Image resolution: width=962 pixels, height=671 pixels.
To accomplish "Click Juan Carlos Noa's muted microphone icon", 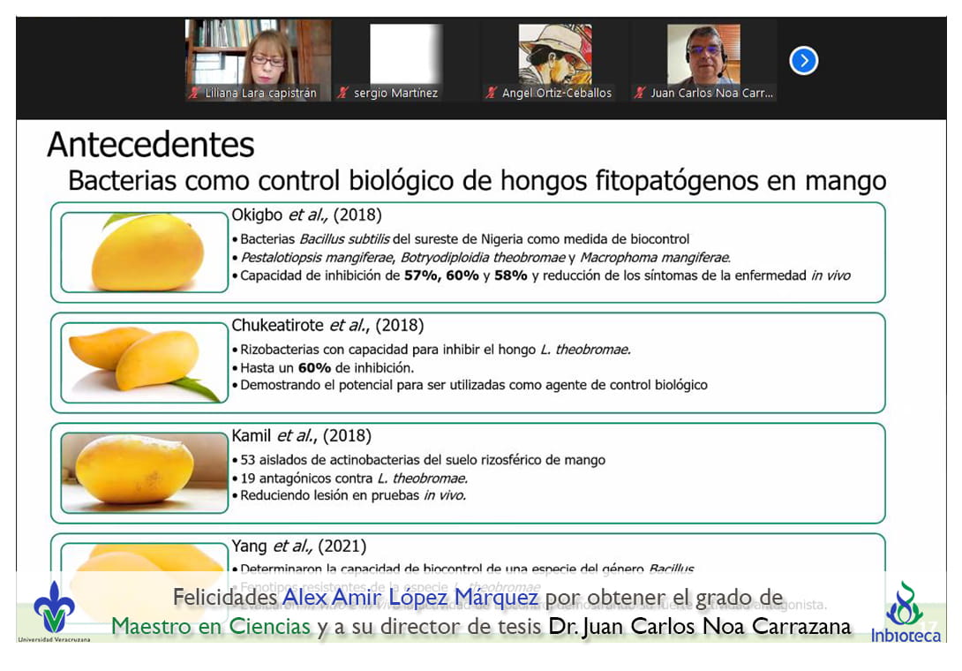I will (639, 93).
